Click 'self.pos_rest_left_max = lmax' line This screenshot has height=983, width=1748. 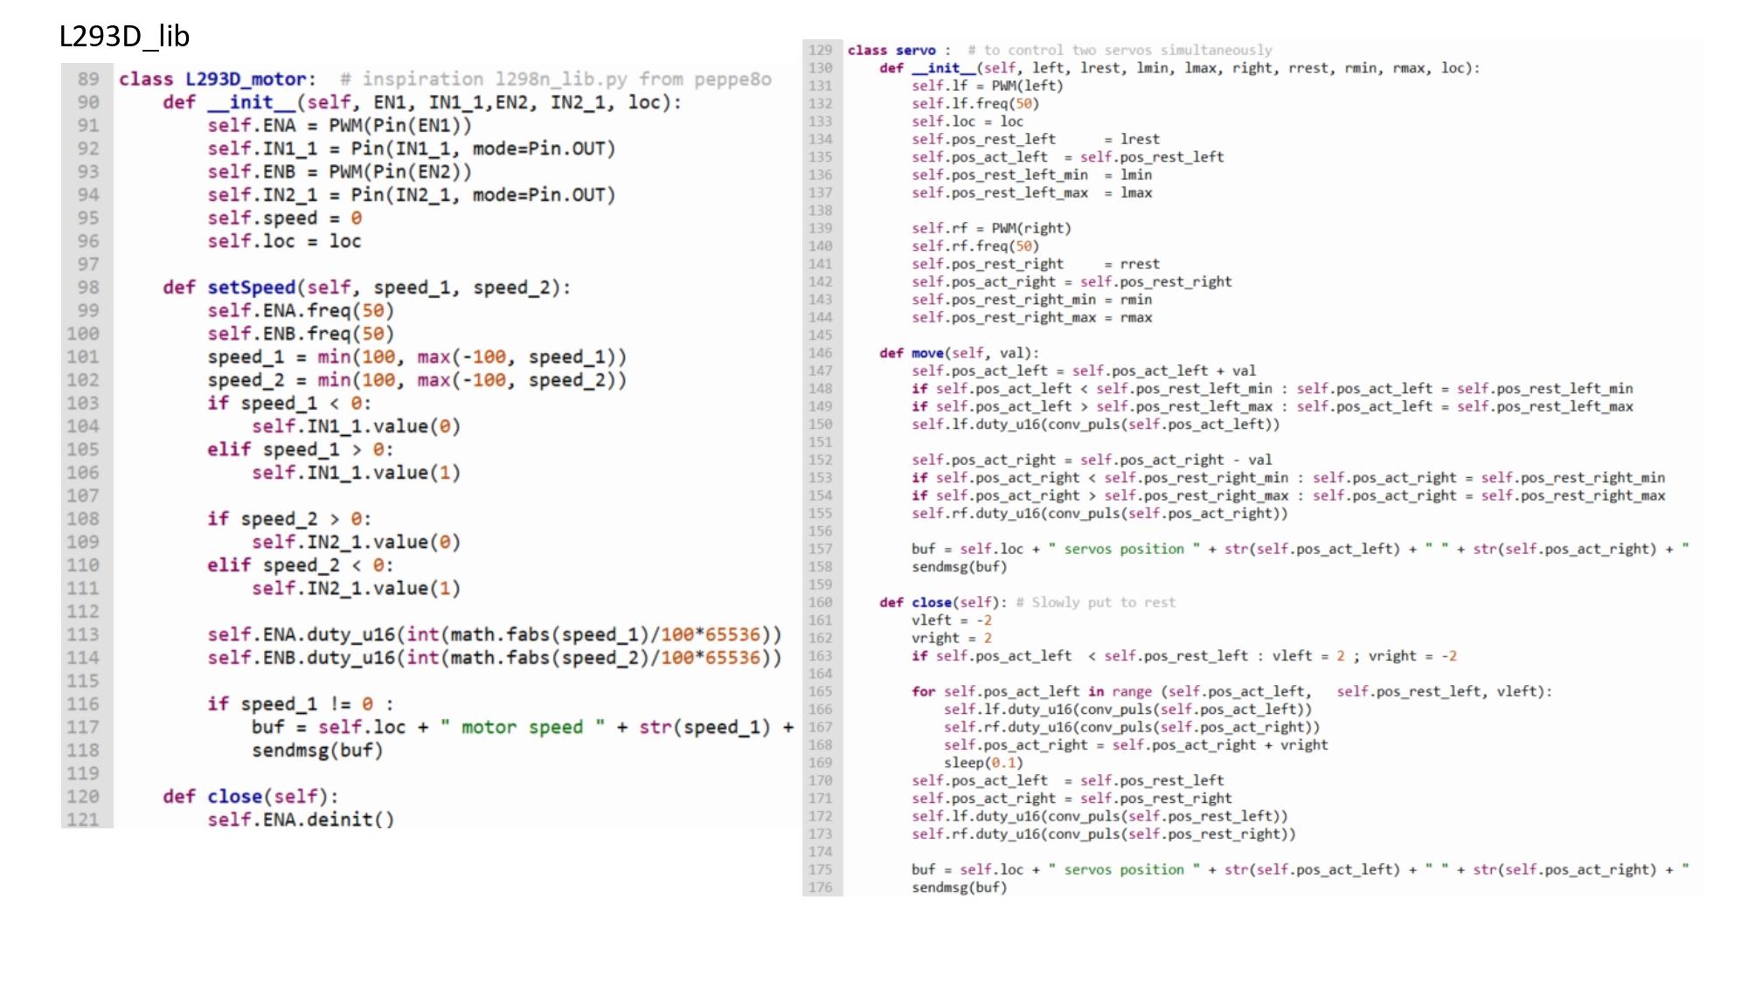1032,193
